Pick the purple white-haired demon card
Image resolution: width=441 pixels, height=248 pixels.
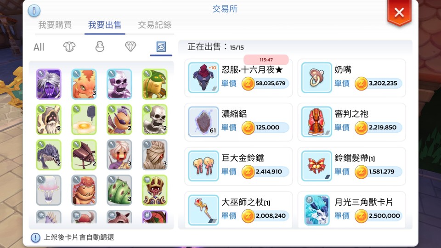pyautogui.click(x=49, y=84)
